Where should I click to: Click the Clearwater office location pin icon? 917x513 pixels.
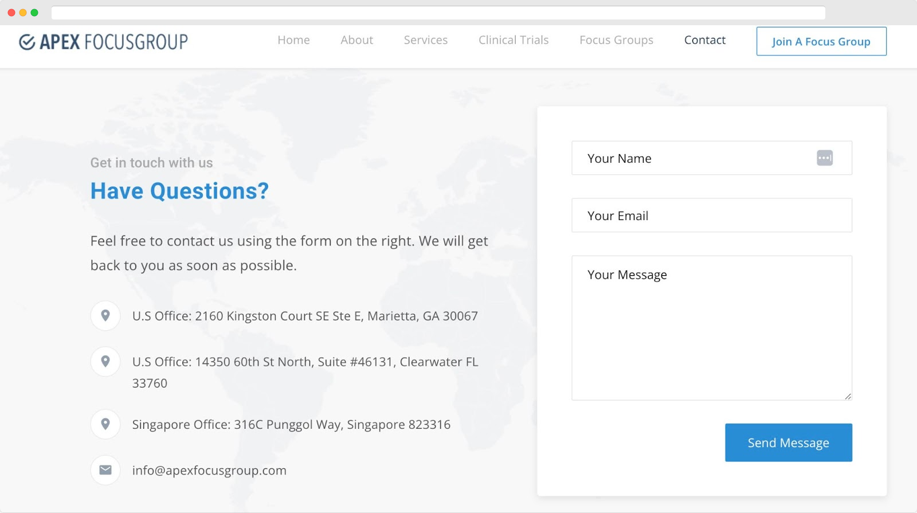[x=105, y=362]
